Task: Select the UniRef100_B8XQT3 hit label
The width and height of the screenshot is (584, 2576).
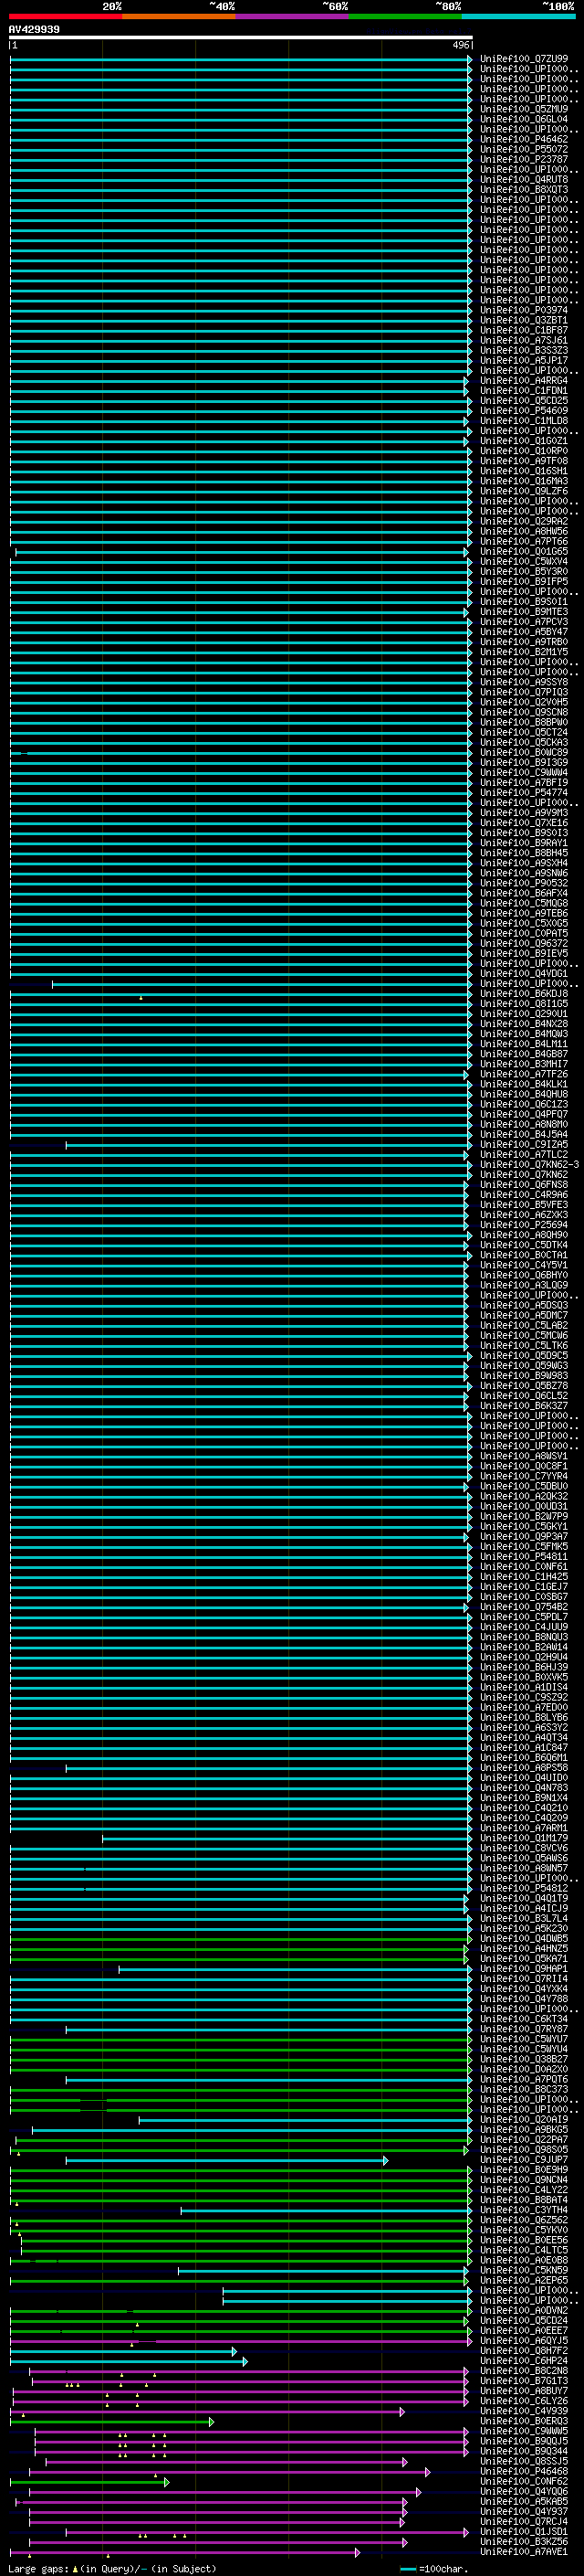Action: coord(524,189)
